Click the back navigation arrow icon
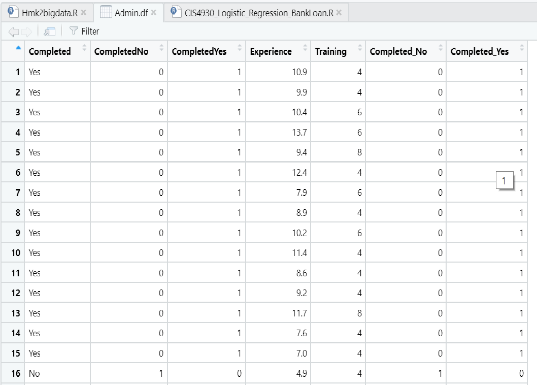537x385 pixels. click(14, 32)
